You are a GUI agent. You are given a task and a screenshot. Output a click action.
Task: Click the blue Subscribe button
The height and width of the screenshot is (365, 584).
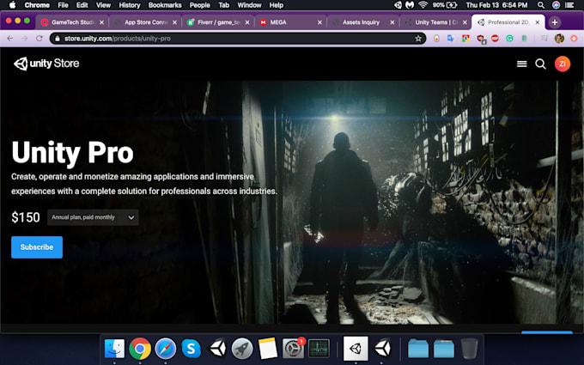[37, 247]
